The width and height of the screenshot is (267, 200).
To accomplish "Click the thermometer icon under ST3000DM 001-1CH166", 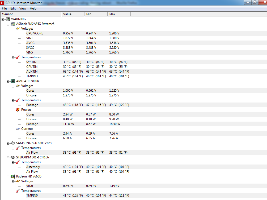I will pyautogui.click(x=18, y=162).
